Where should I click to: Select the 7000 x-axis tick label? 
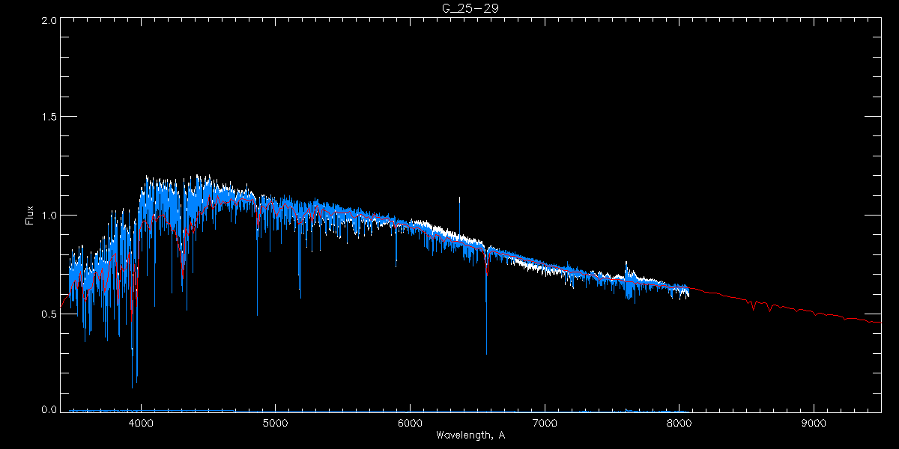545,424
